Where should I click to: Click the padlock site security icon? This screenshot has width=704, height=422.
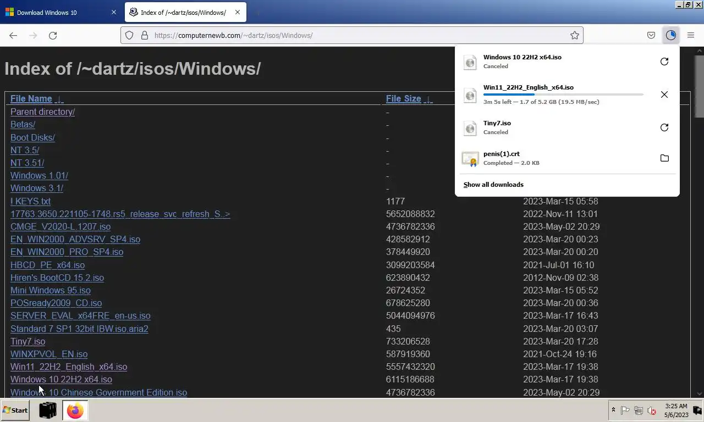click(145, 35)
